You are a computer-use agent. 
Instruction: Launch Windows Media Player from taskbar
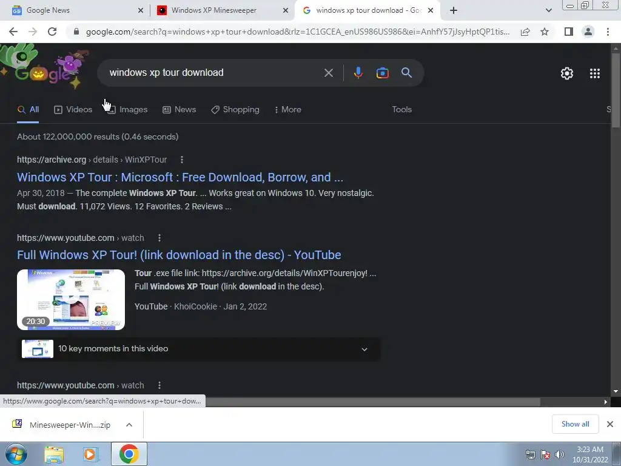(91, 454)
